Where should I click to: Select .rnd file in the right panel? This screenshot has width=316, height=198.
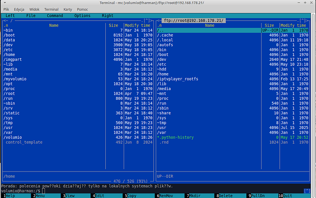233,142
